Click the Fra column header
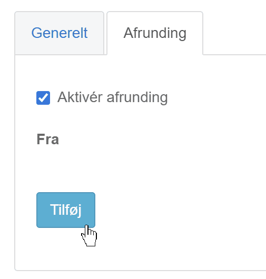The width and height of the screenshot is (266, 279). point(47,139)
